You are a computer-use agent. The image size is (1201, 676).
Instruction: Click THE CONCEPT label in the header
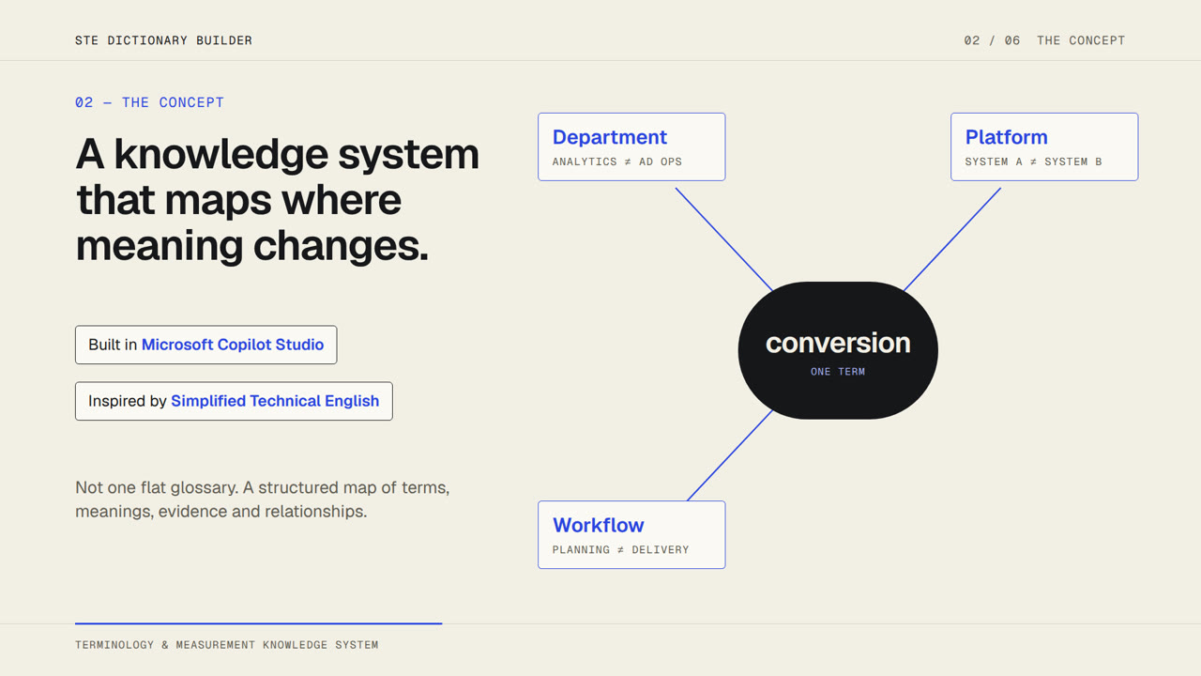1081,40
